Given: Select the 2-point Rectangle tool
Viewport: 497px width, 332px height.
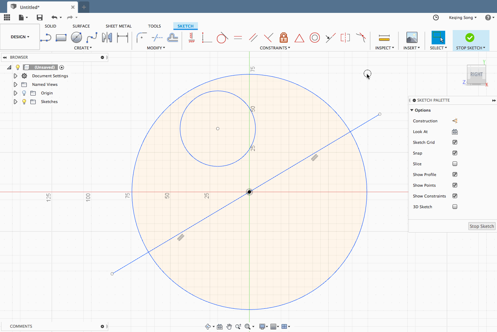Looking at the screenshot, I should point(61,38).
